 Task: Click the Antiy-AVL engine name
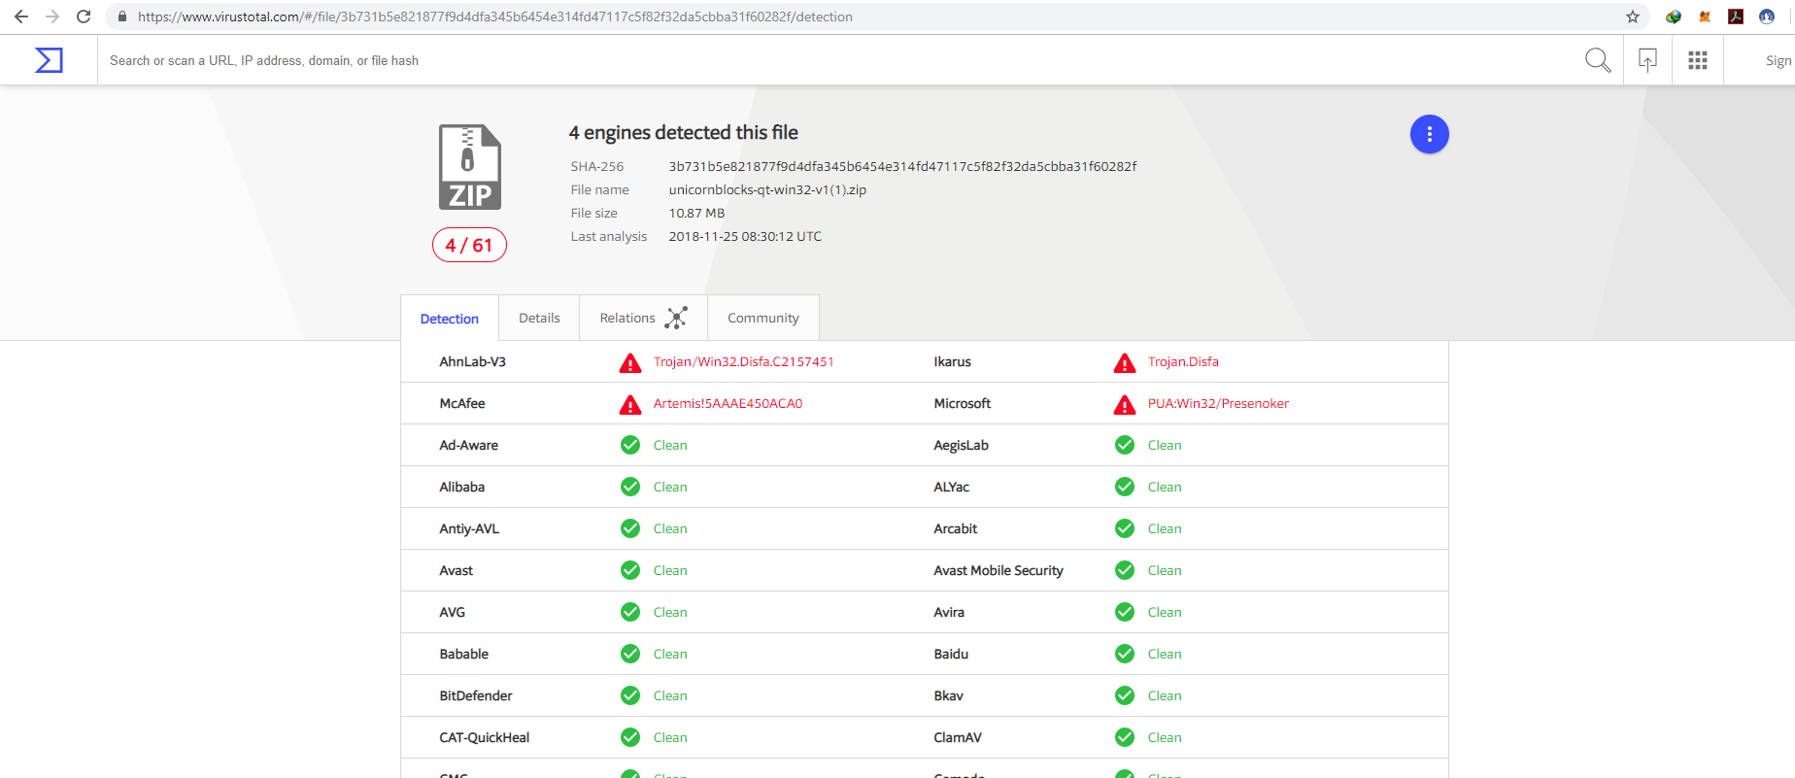point(469,528)
